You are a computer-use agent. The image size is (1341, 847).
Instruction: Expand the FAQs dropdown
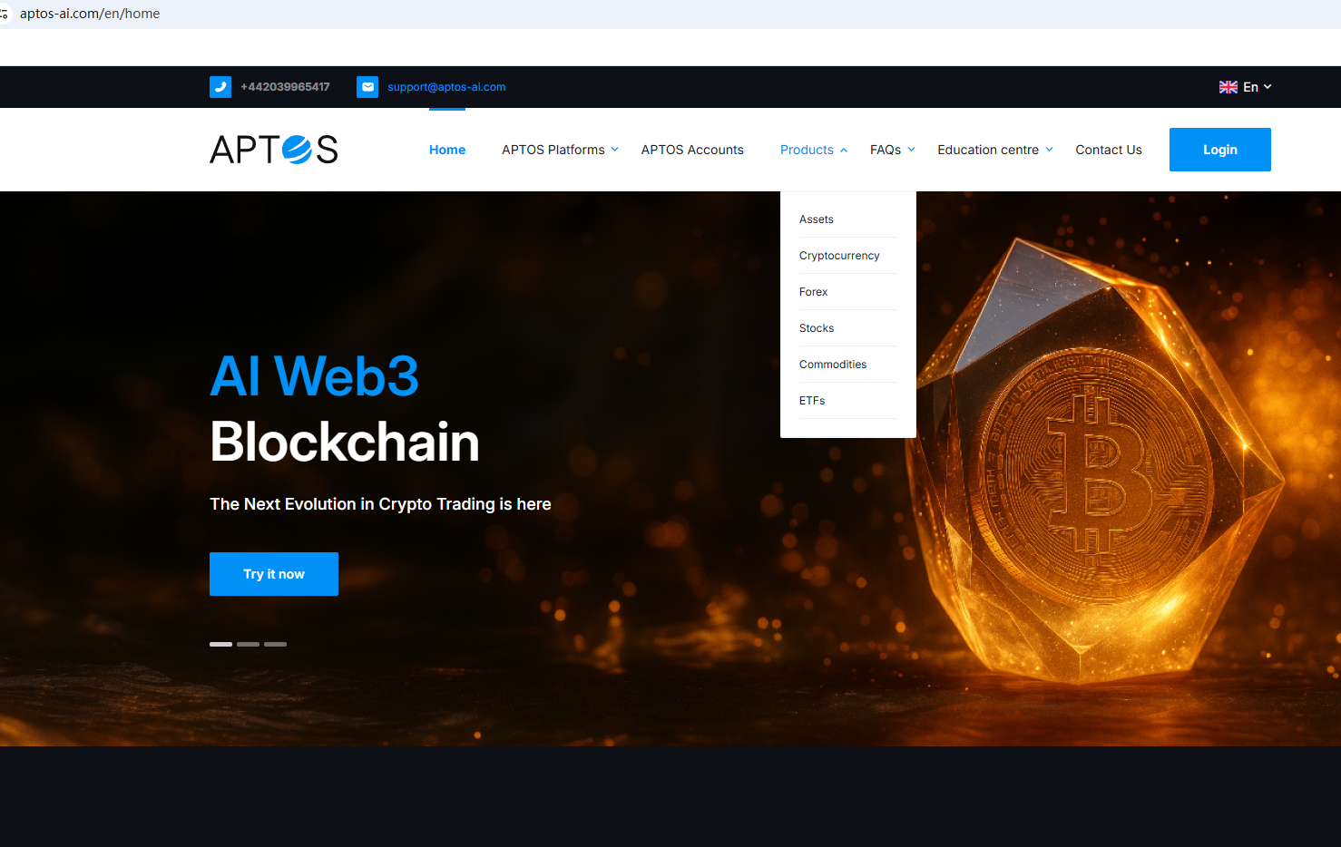click(x=893, y=150)
